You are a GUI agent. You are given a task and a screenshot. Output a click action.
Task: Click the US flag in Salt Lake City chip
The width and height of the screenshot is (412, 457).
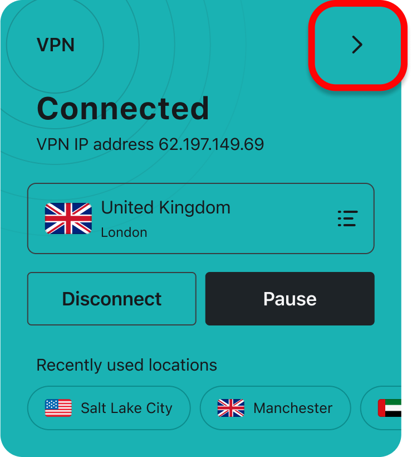(x=58, y=408)
